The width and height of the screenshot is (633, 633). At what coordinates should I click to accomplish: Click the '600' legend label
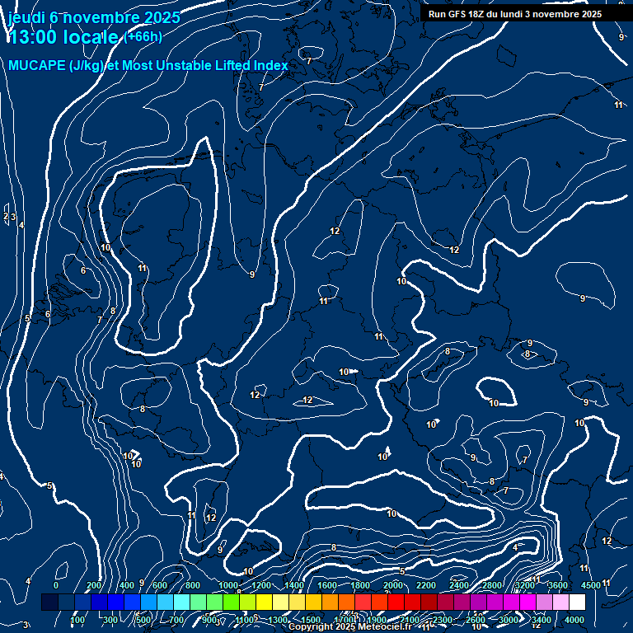click(159, 585)
